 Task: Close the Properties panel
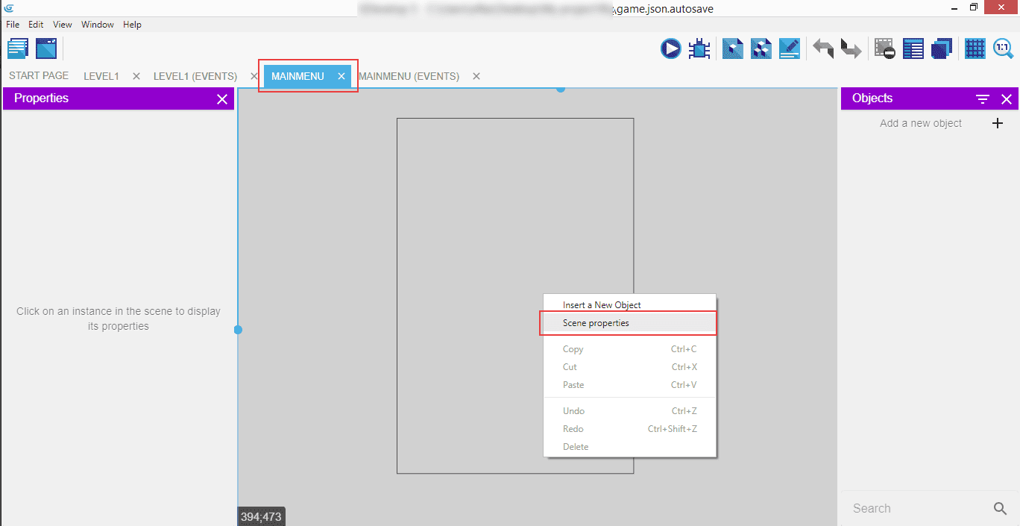[x=221, y=99]
